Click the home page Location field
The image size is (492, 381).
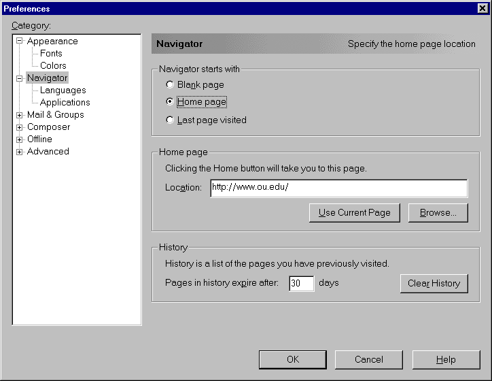coord(338,188)
